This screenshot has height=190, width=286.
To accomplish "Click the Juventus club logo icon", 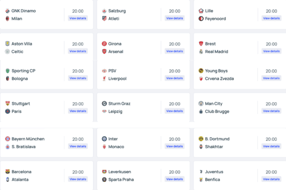I will [x=201, y=171].
